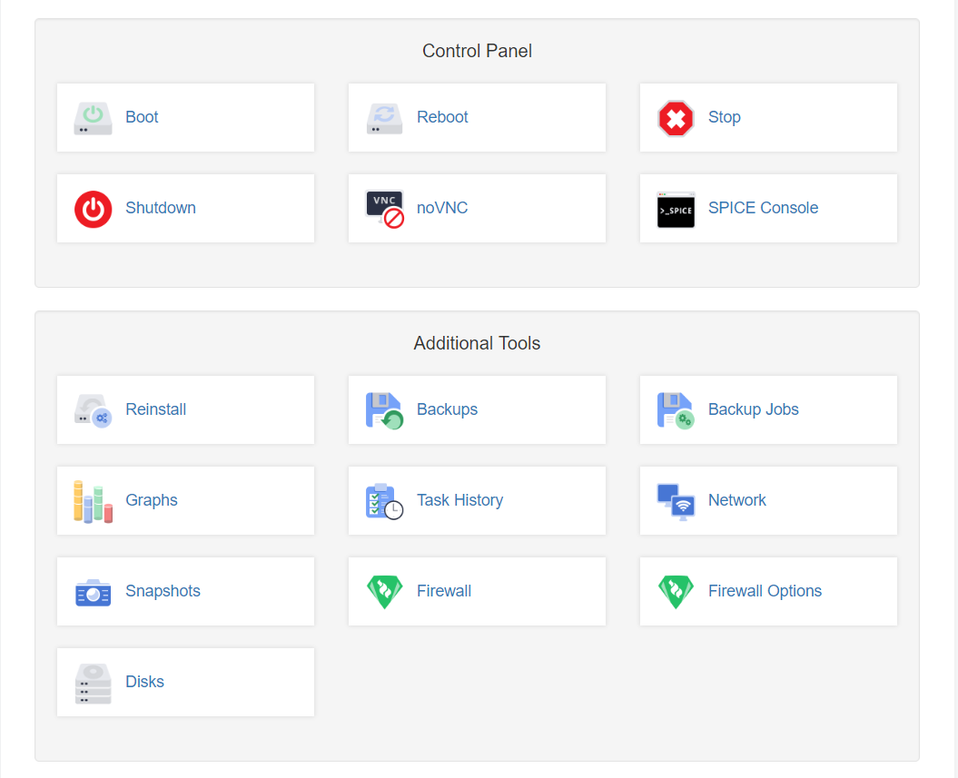Click the Backup Jobs floppy gear icon
Screen dimensions: 958x778
coord(676,410)
